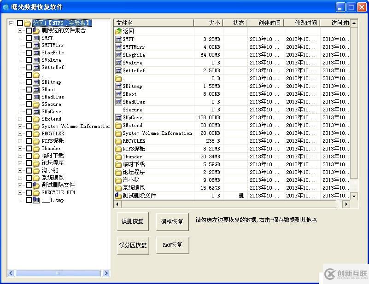Viewport: 369px width, 284px height.
Task: Click the $Volume file icon in the tree
Action: click(x=36, y=60)
